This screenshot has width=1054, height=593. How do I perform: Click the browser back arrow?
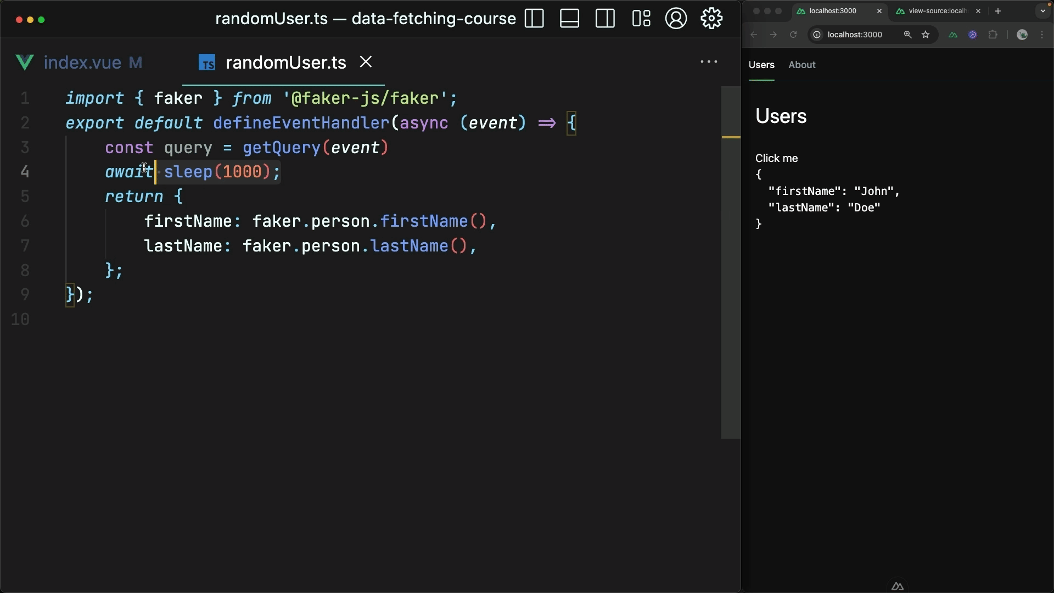(754, 35)
